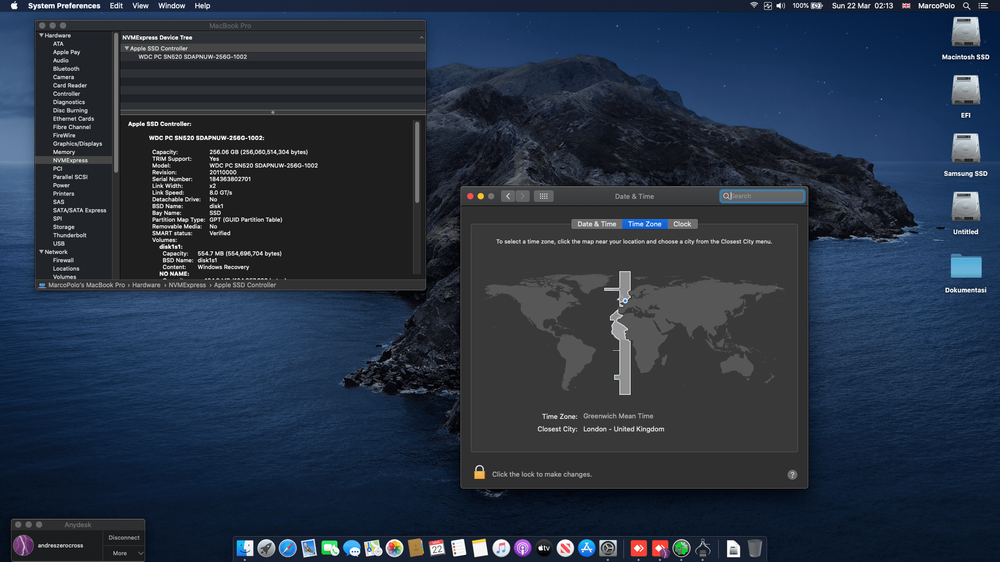Open the Edit menu
Image resolution: width=1000 pixels, height=562 pixels.
pos(116,6)
